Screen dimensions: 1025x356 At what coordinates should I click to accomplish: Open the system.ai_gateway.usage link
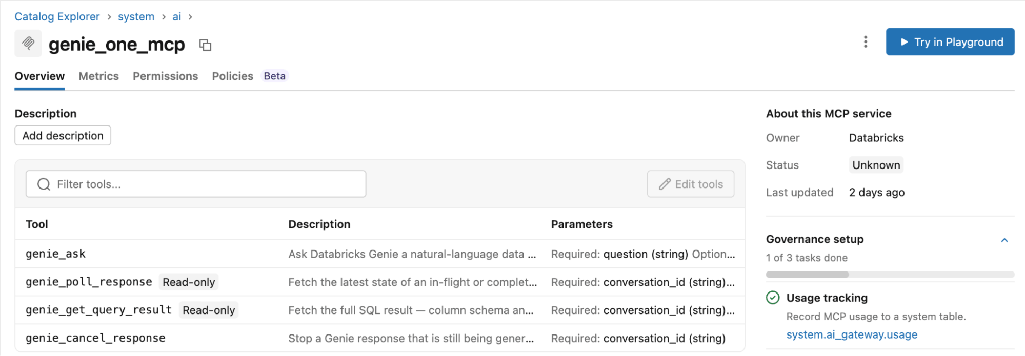(852, 334)
